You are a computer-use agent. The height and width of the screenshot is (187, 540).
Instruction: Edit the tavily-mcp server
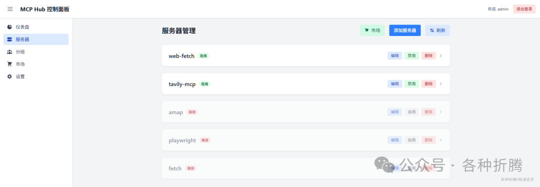tap(394, 83)
